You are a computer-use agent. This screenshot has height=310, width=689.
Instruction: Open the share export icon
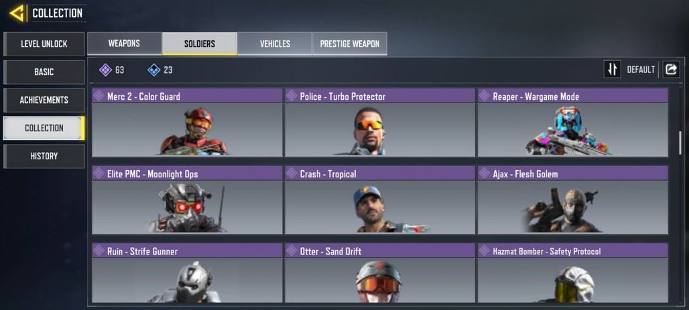tap(671, 70)
